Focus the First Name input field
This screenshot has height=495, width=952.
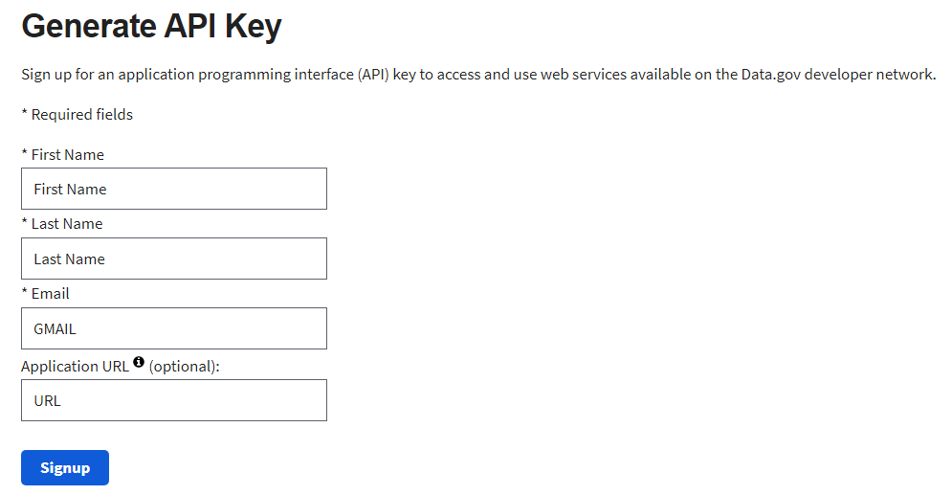174,189
